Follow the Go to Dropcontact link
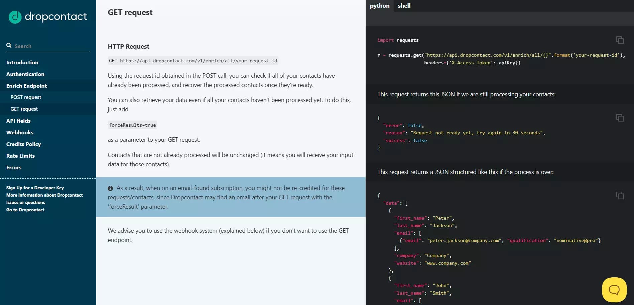The width and height of the screenshot is (634, 305). [x=25, y=210]
